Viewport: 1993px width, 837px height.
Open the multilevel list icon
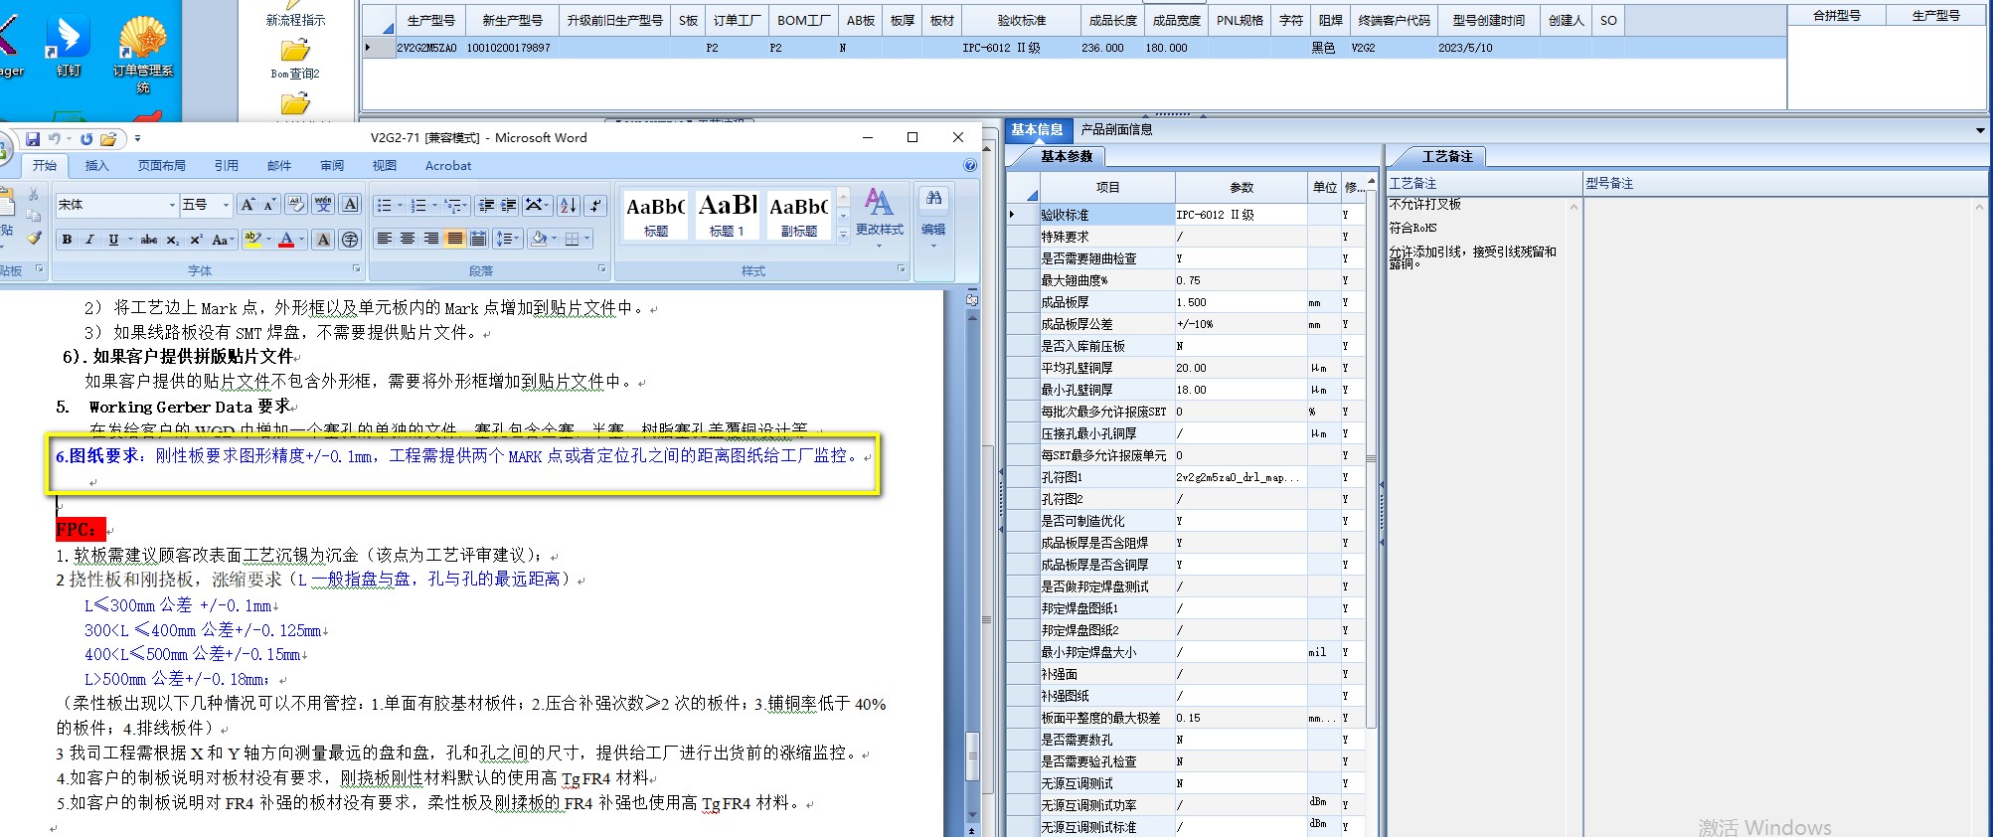[455, 206]
